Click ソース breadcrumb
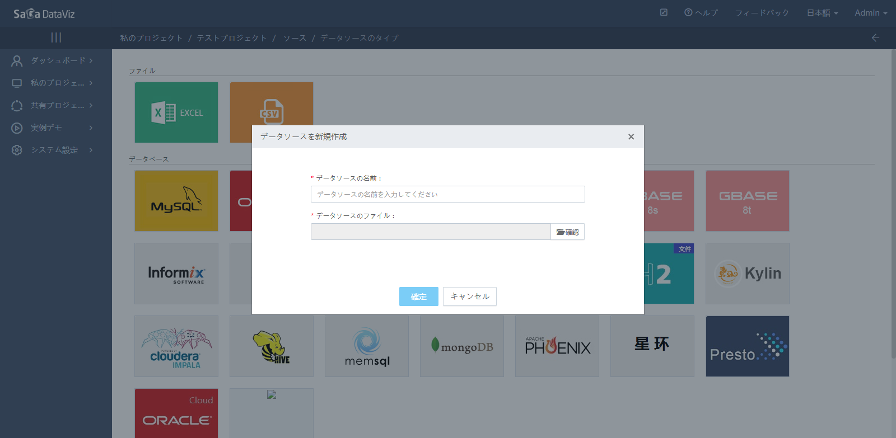 point(295,38)
